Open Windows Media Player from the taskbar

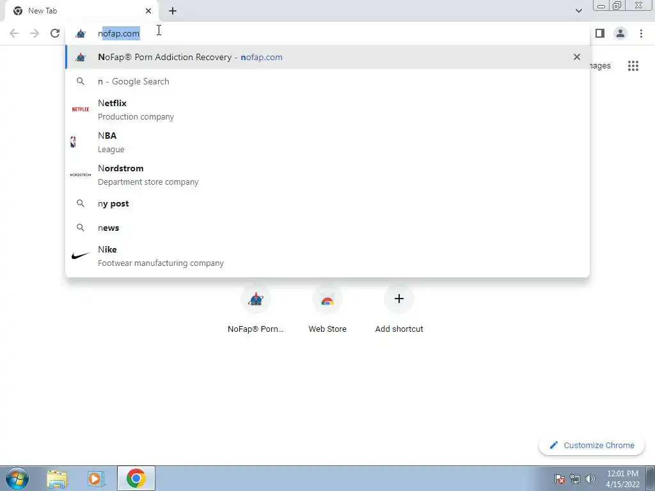coord(95,478)
